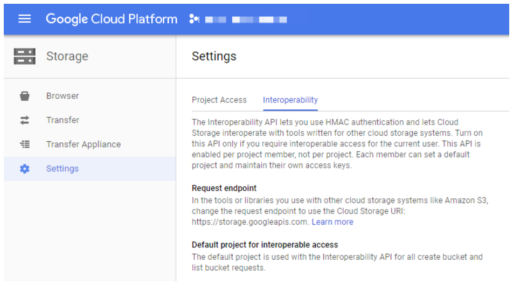Switch to the Project Access tab
The height and width of the screenshot is (291, 520).
pos(219,100)
